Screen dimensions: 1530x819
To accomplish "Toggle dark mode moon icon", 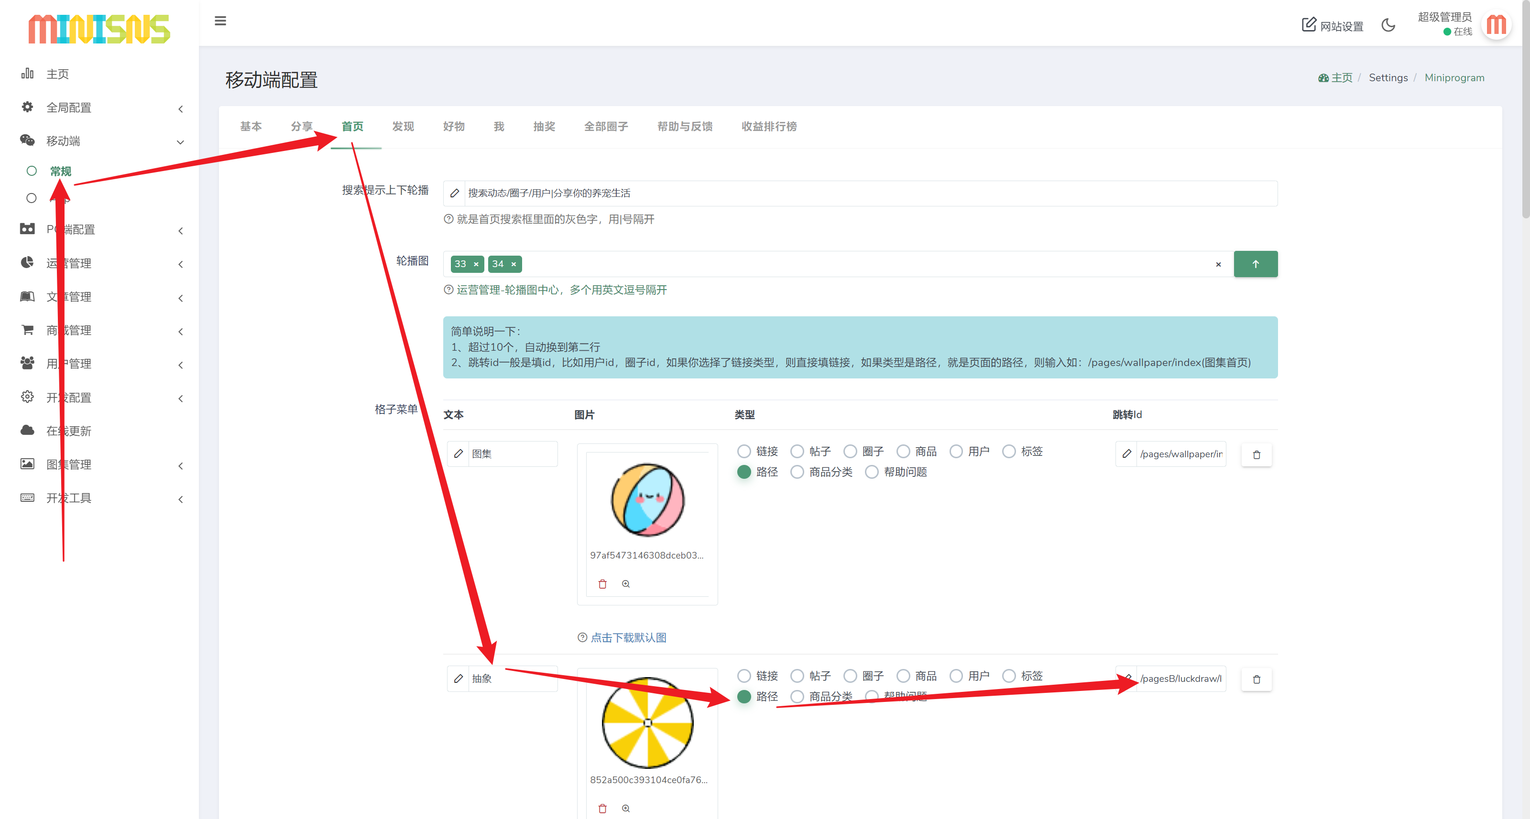I will click(1388, 25).
